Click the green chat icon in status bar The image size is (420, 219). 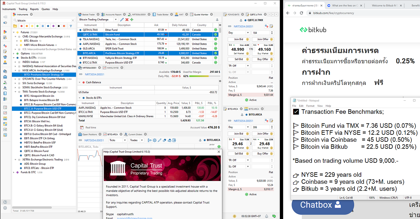pyautogui.click(x=274, y=216)
